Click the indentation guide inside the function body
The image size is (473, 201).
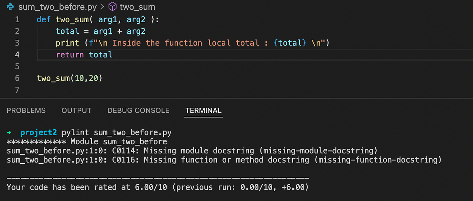(x=37, y=43)
